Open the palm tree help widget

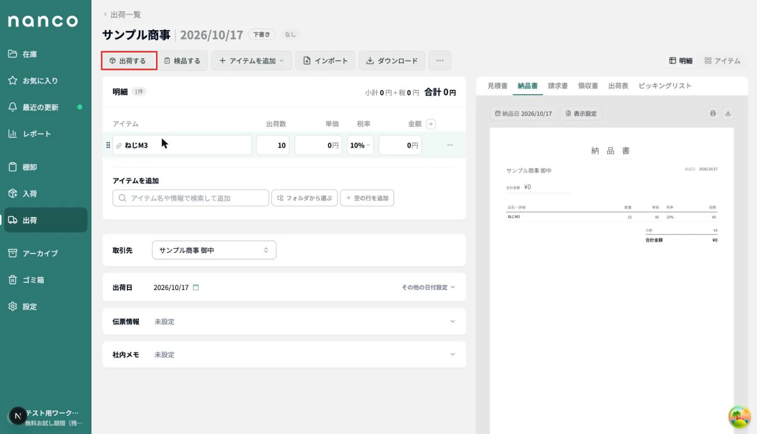740,417
